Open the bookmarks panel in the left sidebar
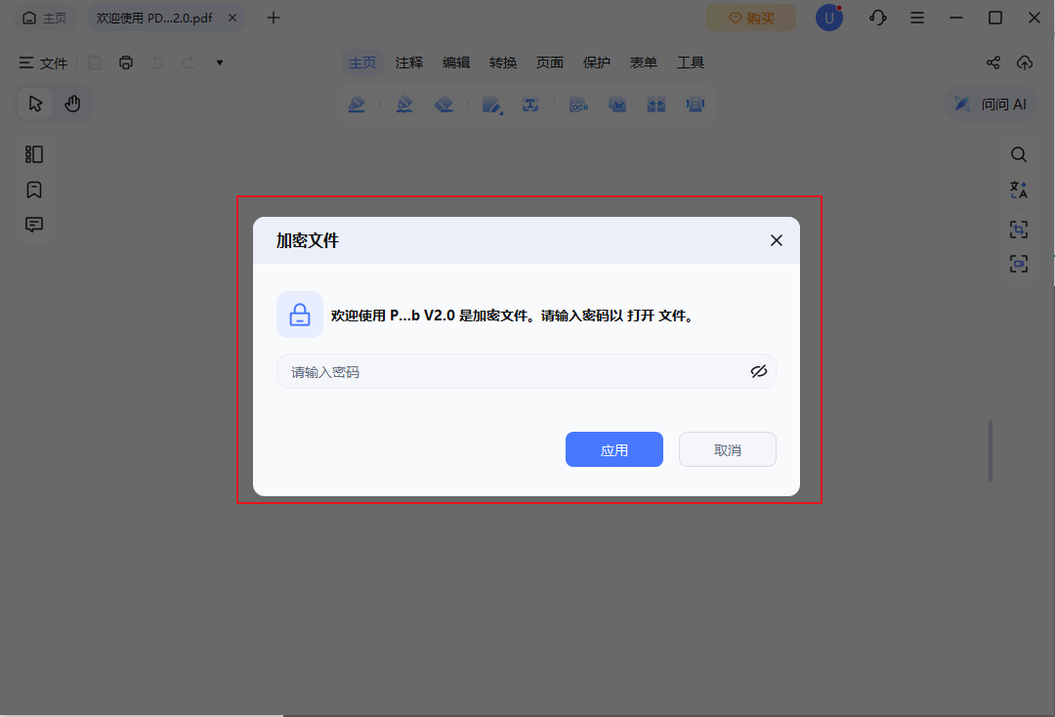Screen dimensions: 1055x717 tap(34, 190)
